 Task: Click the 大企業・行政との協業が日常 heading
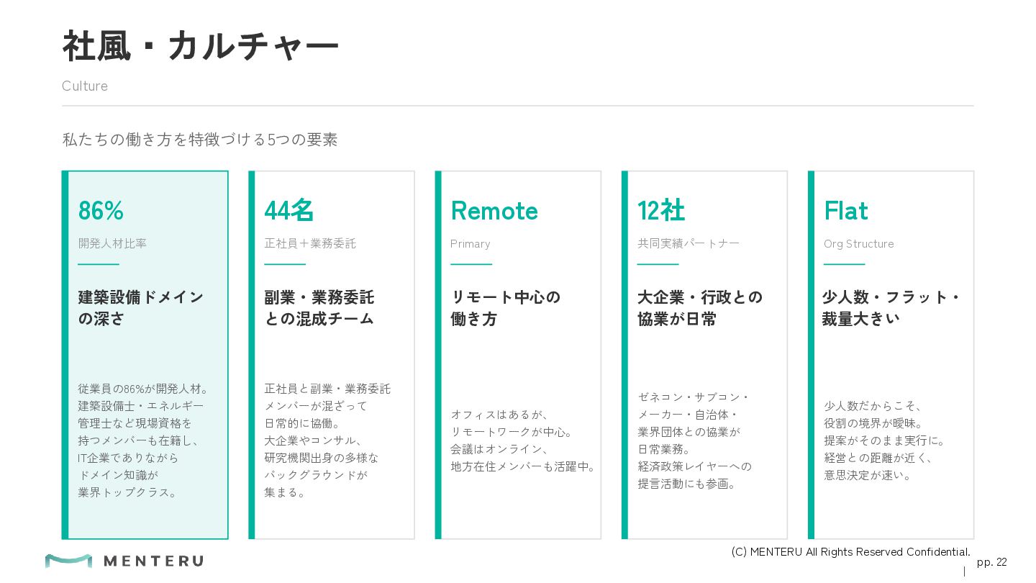(x=700, y=308)
